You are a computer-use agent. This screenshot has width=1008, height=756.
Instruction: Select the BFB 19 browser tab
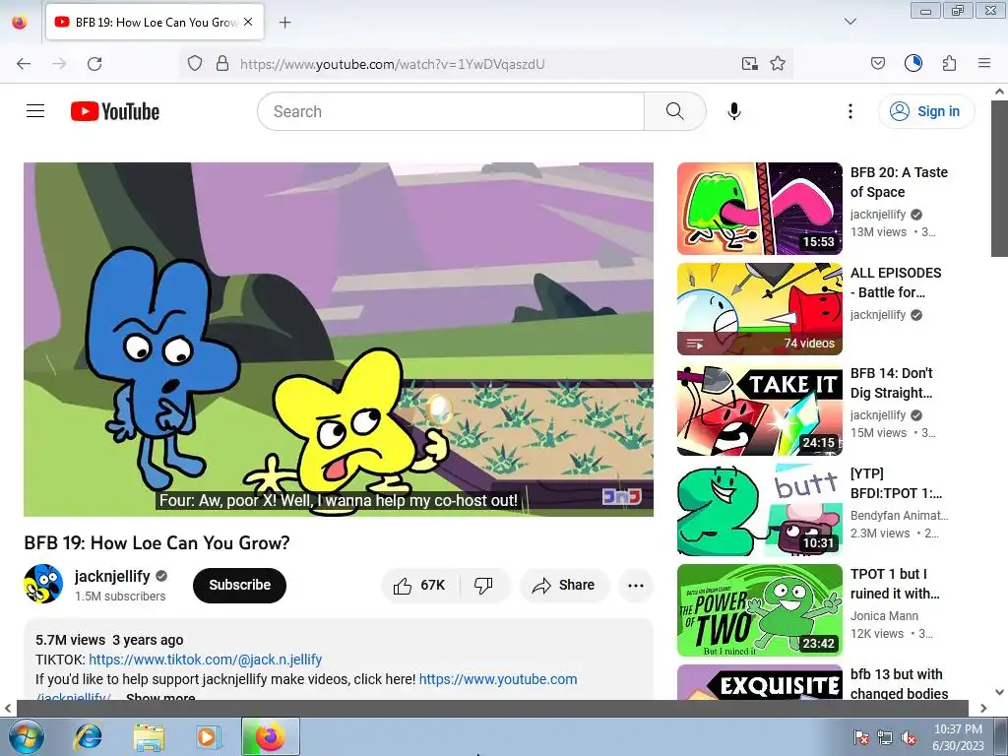click(155, 23)
